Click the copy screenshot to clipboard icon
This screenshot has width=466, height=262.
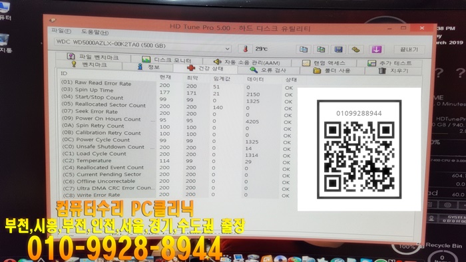321,49
